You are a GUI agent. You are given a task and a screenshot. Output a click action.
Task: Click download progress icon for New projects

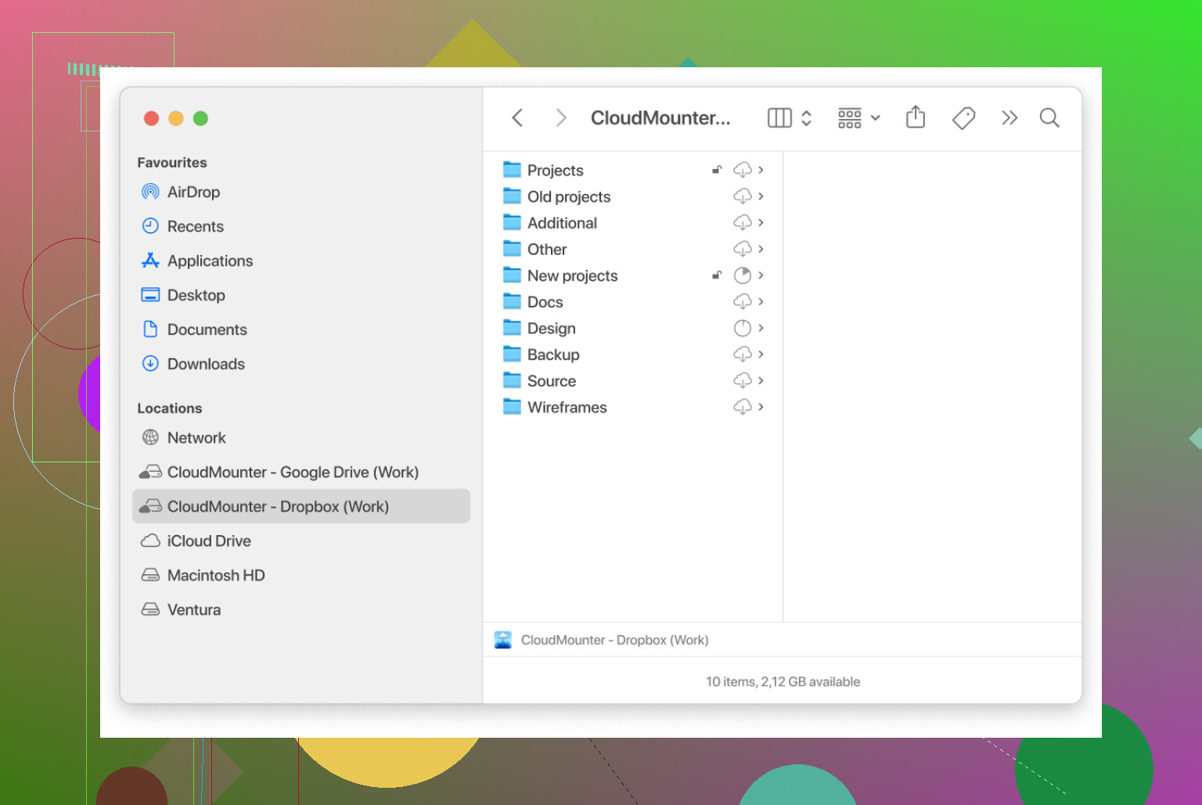tap(742, 275)
